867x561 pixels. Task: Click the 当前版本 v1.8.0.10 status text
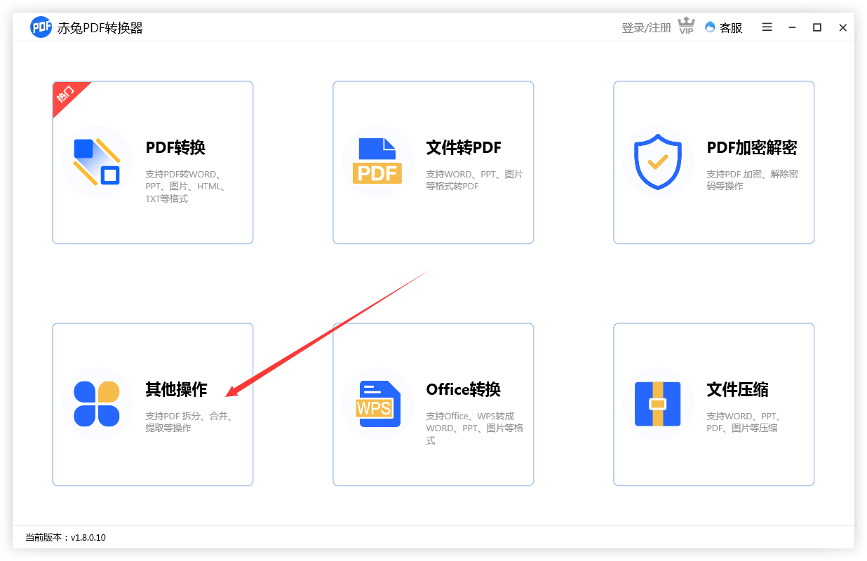tap(65, 538)
